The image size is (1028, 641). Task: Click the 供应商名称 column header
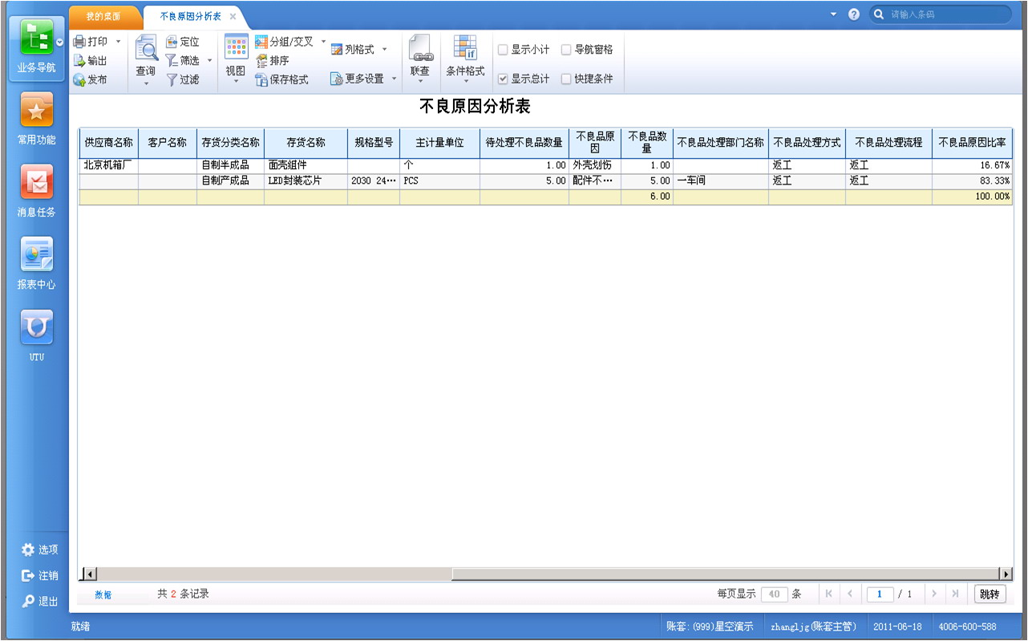(x=108, y=143)
